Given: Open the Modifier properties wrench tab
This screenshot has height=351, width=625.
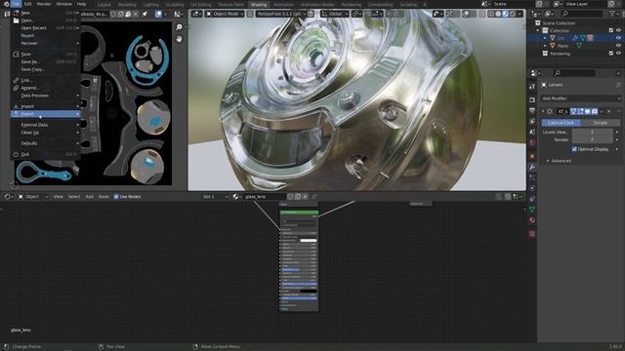Looking at the screenshot, I should pyautogui.click(x=532, y=167).
